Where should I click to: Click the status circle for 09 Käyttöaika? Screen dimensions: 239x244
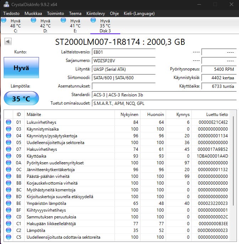9,156
